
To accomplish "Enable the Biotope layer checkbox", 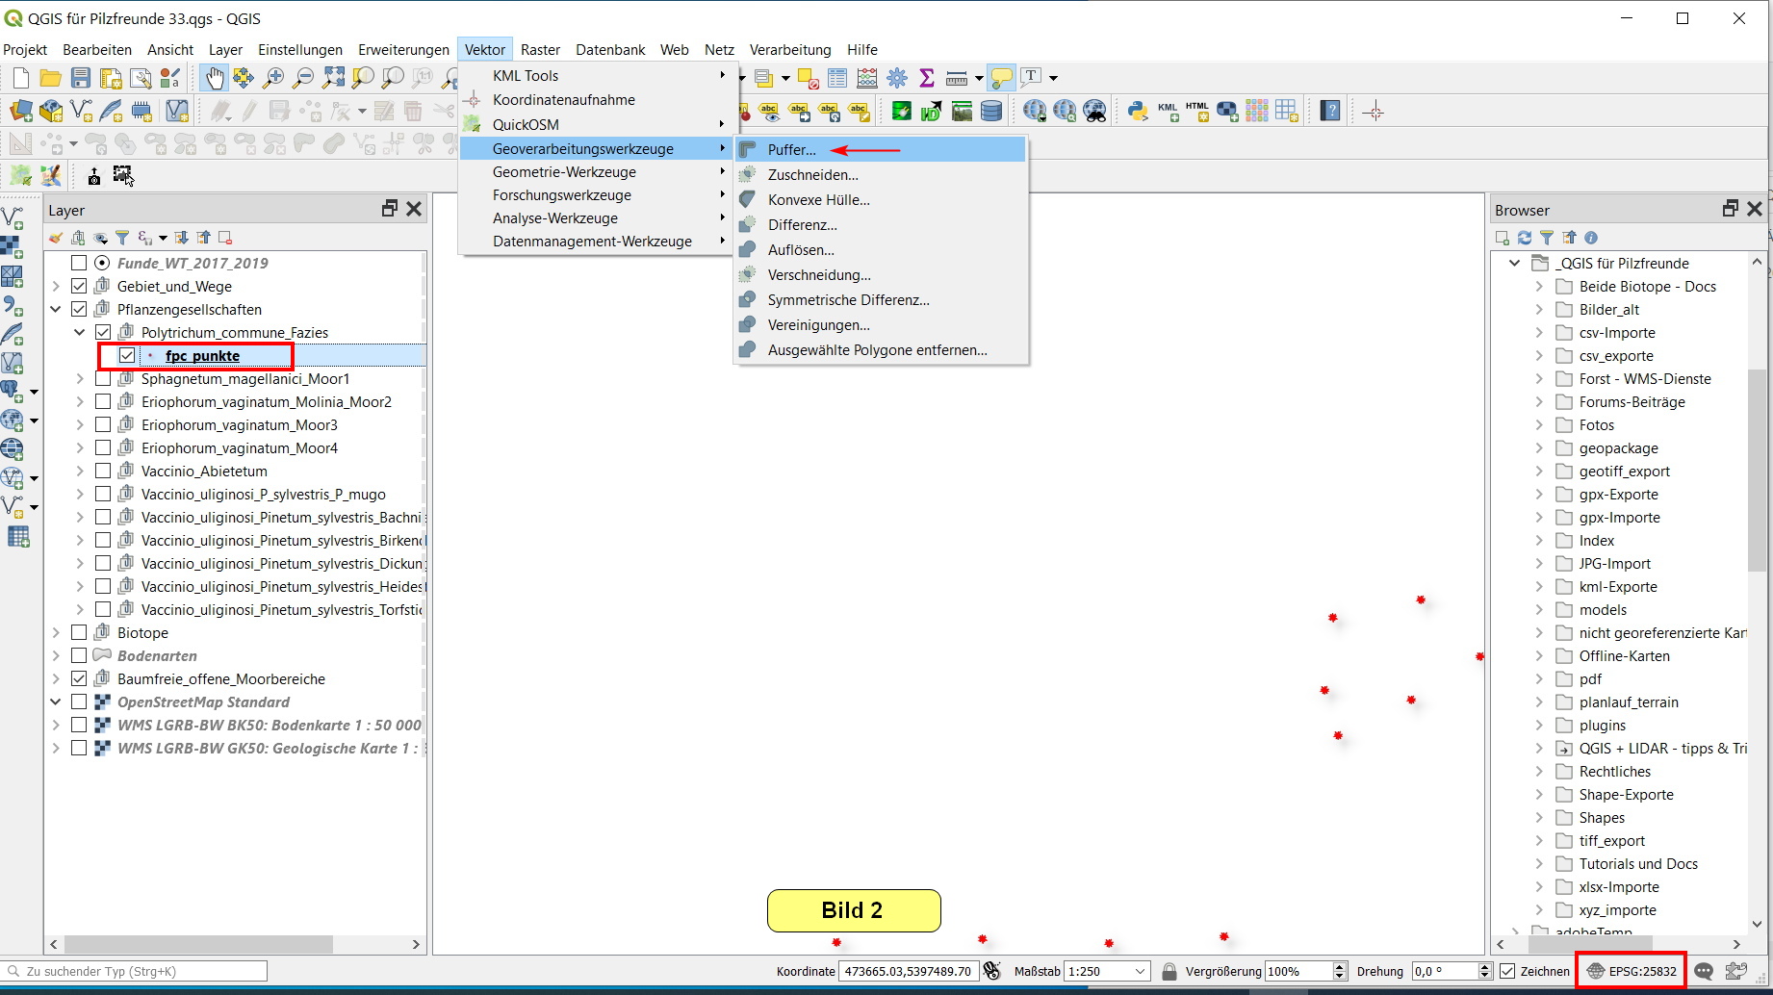I will tap(79, 633).
